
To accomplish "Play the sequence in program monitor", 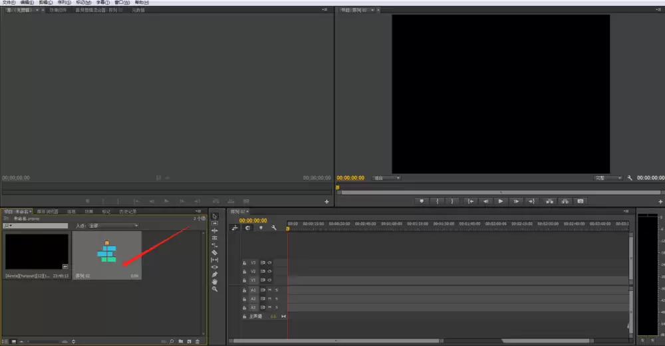I will [x=501, y=201].
